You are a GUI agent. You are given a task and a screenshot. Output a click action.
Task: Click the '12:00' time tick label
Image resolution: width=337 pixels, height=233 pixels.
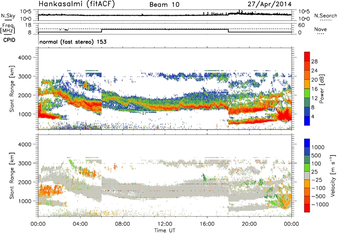(165, 224)
